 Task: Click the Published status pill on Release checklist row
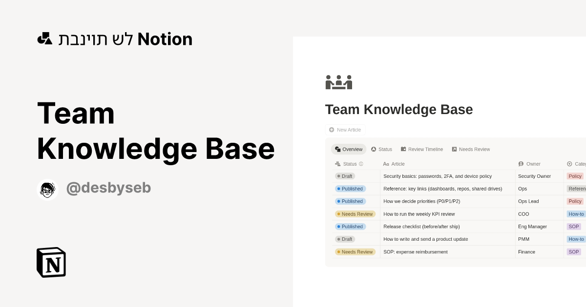click(351, 227)
